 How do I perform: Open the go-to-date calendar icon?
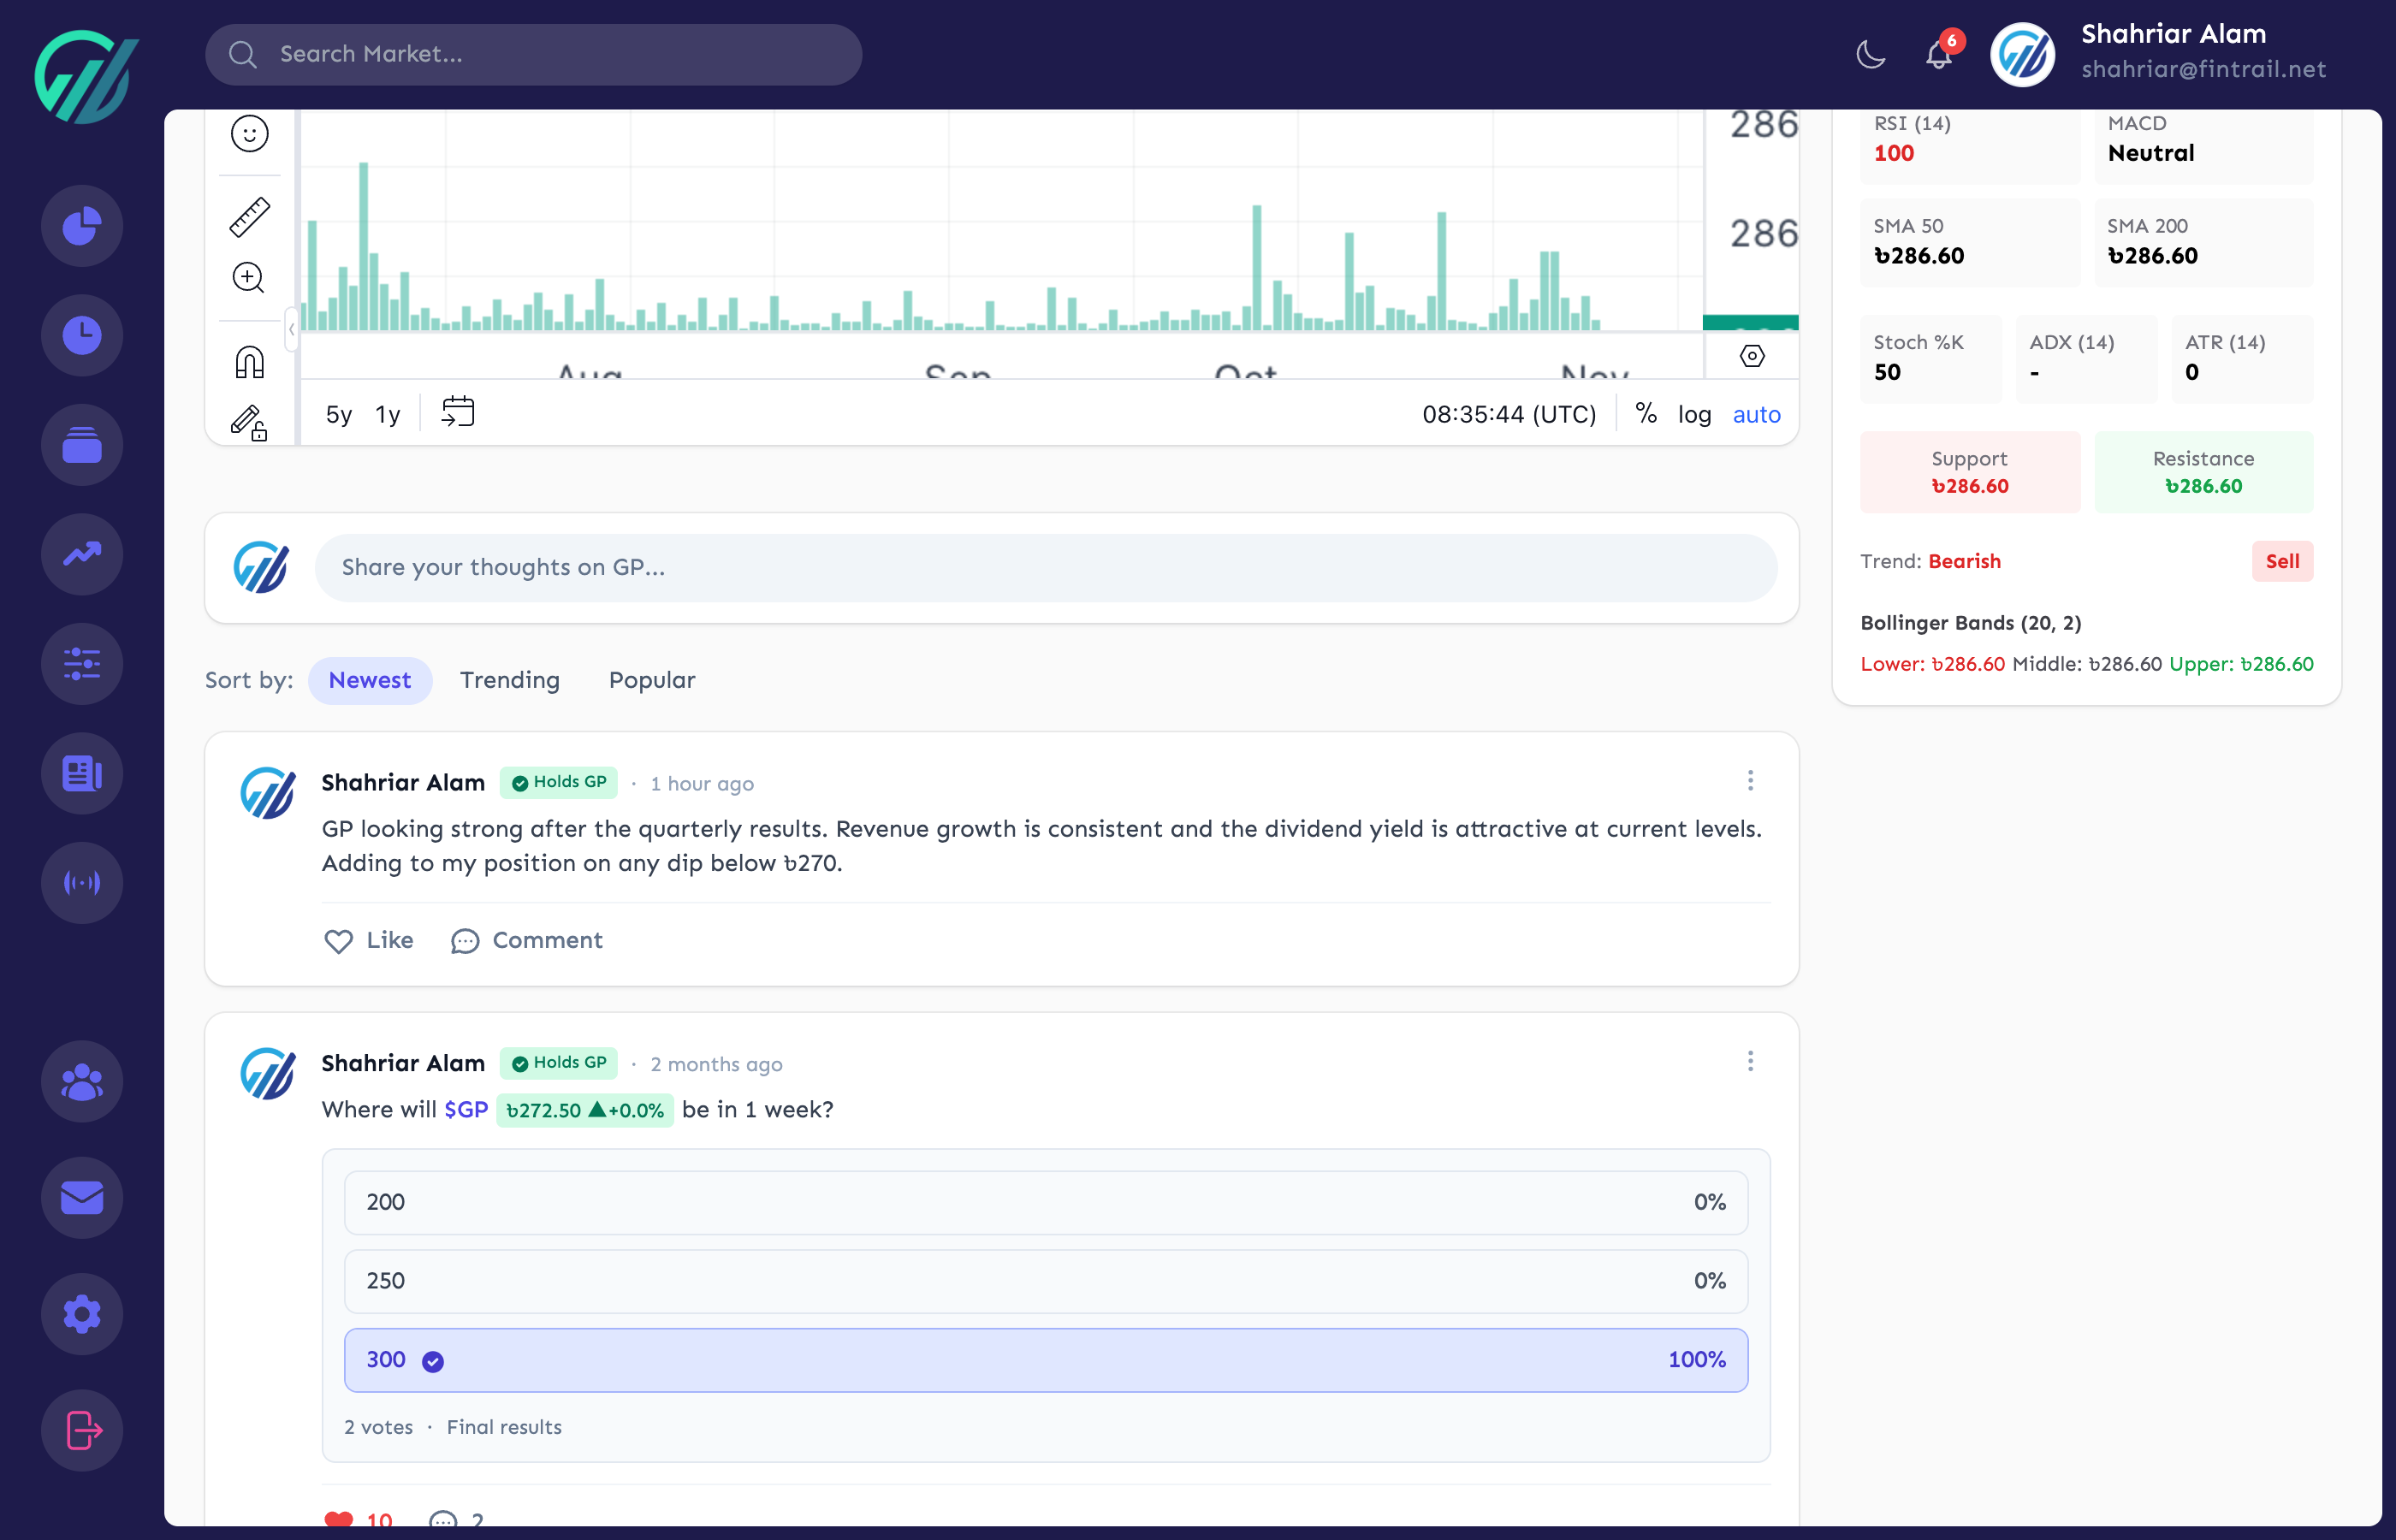[x=458, y=411]
